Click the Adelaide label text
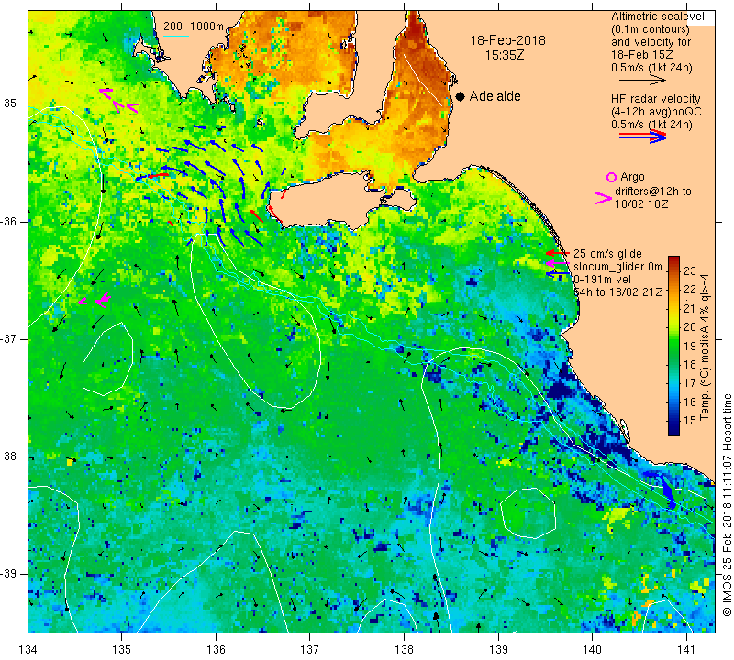This screenshot has width=734, height=660. [x=495, y=96]
